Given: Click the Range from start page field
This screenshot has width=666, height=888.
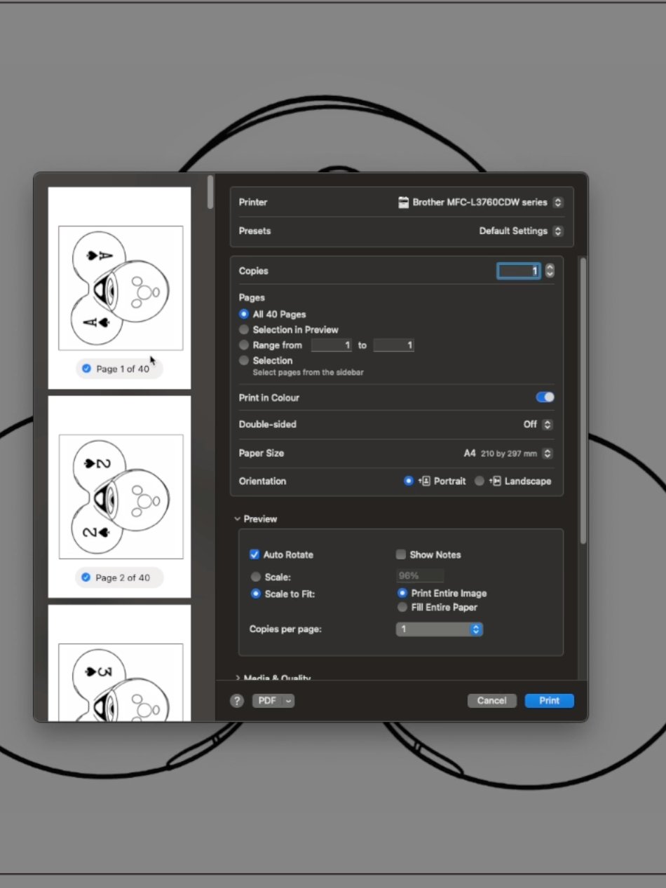Looking at the screenshot, I should pos(332,345).
